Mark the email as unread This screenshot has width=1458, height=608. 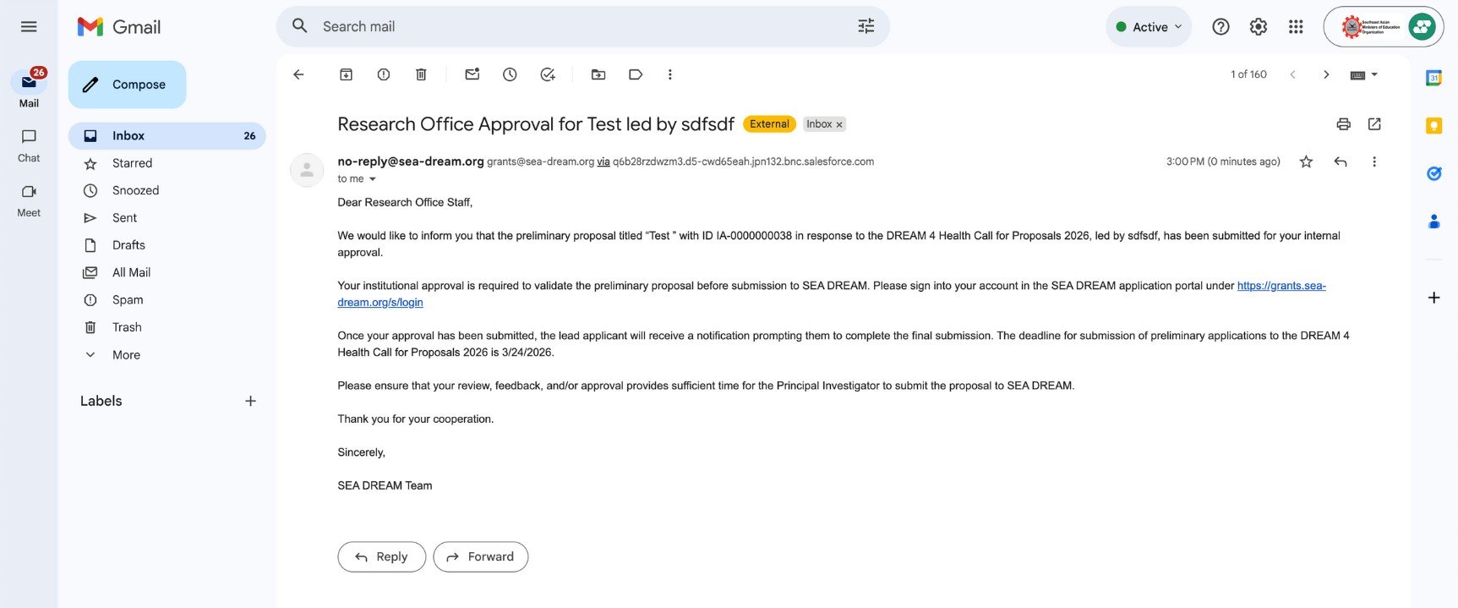(471, 74)
